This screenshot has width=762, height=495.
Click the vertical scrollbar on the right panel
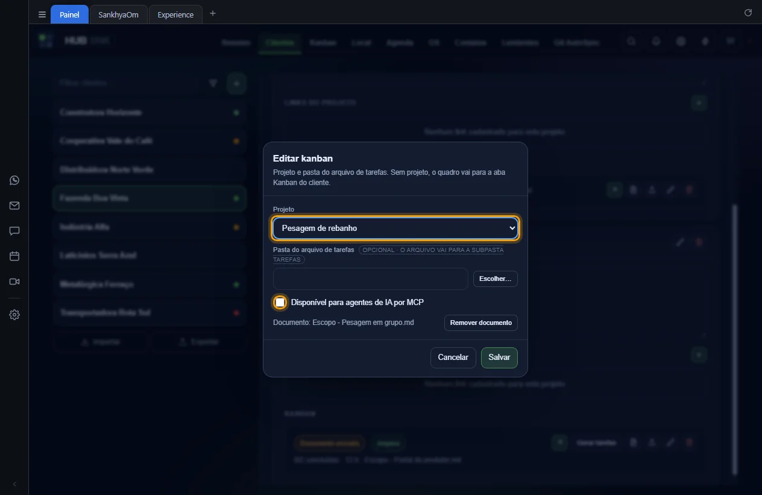click(x=734, y=339)
